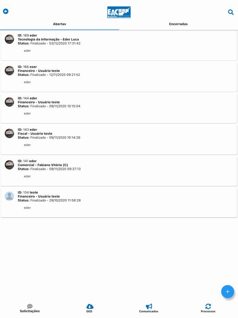
Task: Open request ID 143 Fiscal
Action: pos(119,140)
